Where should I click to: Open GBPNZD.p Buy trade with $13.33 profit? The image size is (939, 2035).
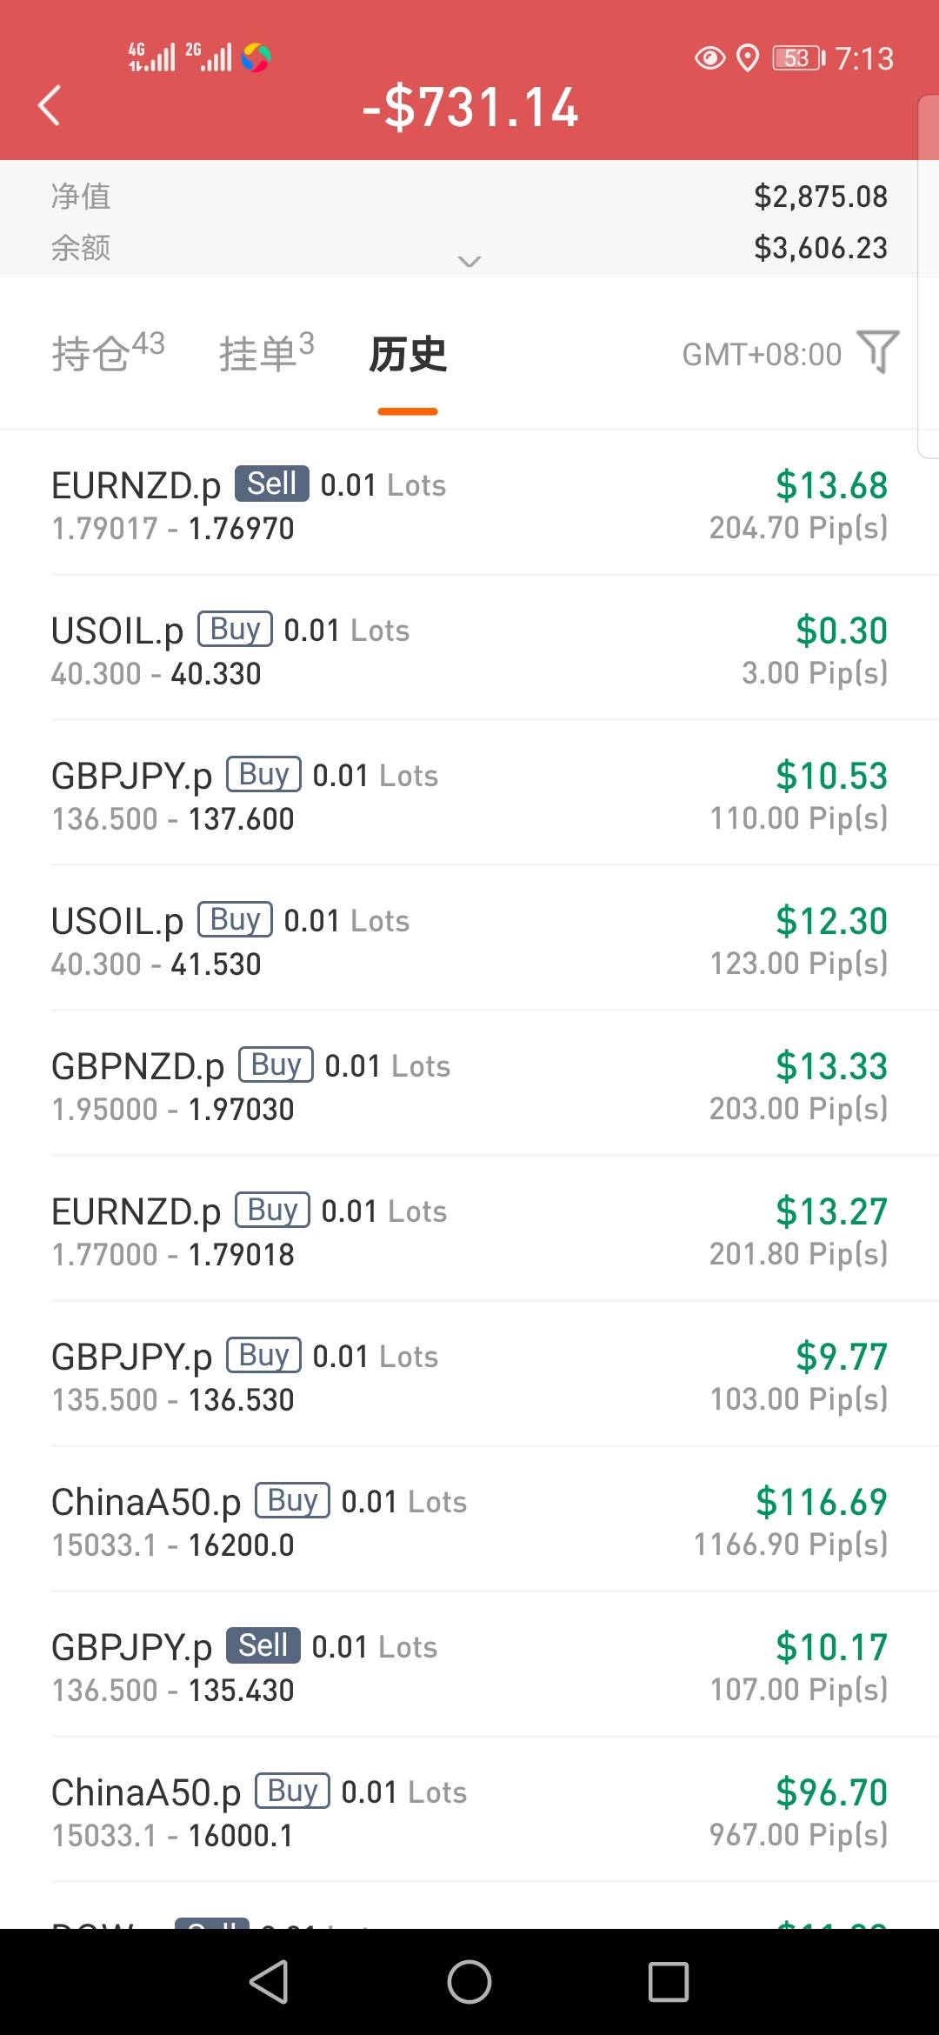[469, 1086]
